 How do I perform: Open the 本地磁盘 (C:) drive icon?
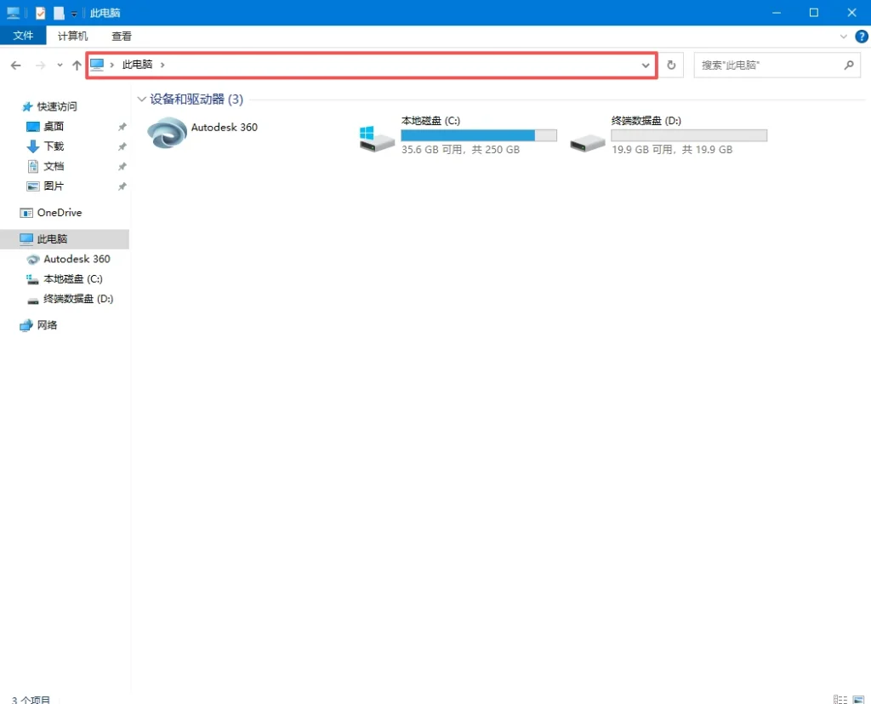point(377,139)
